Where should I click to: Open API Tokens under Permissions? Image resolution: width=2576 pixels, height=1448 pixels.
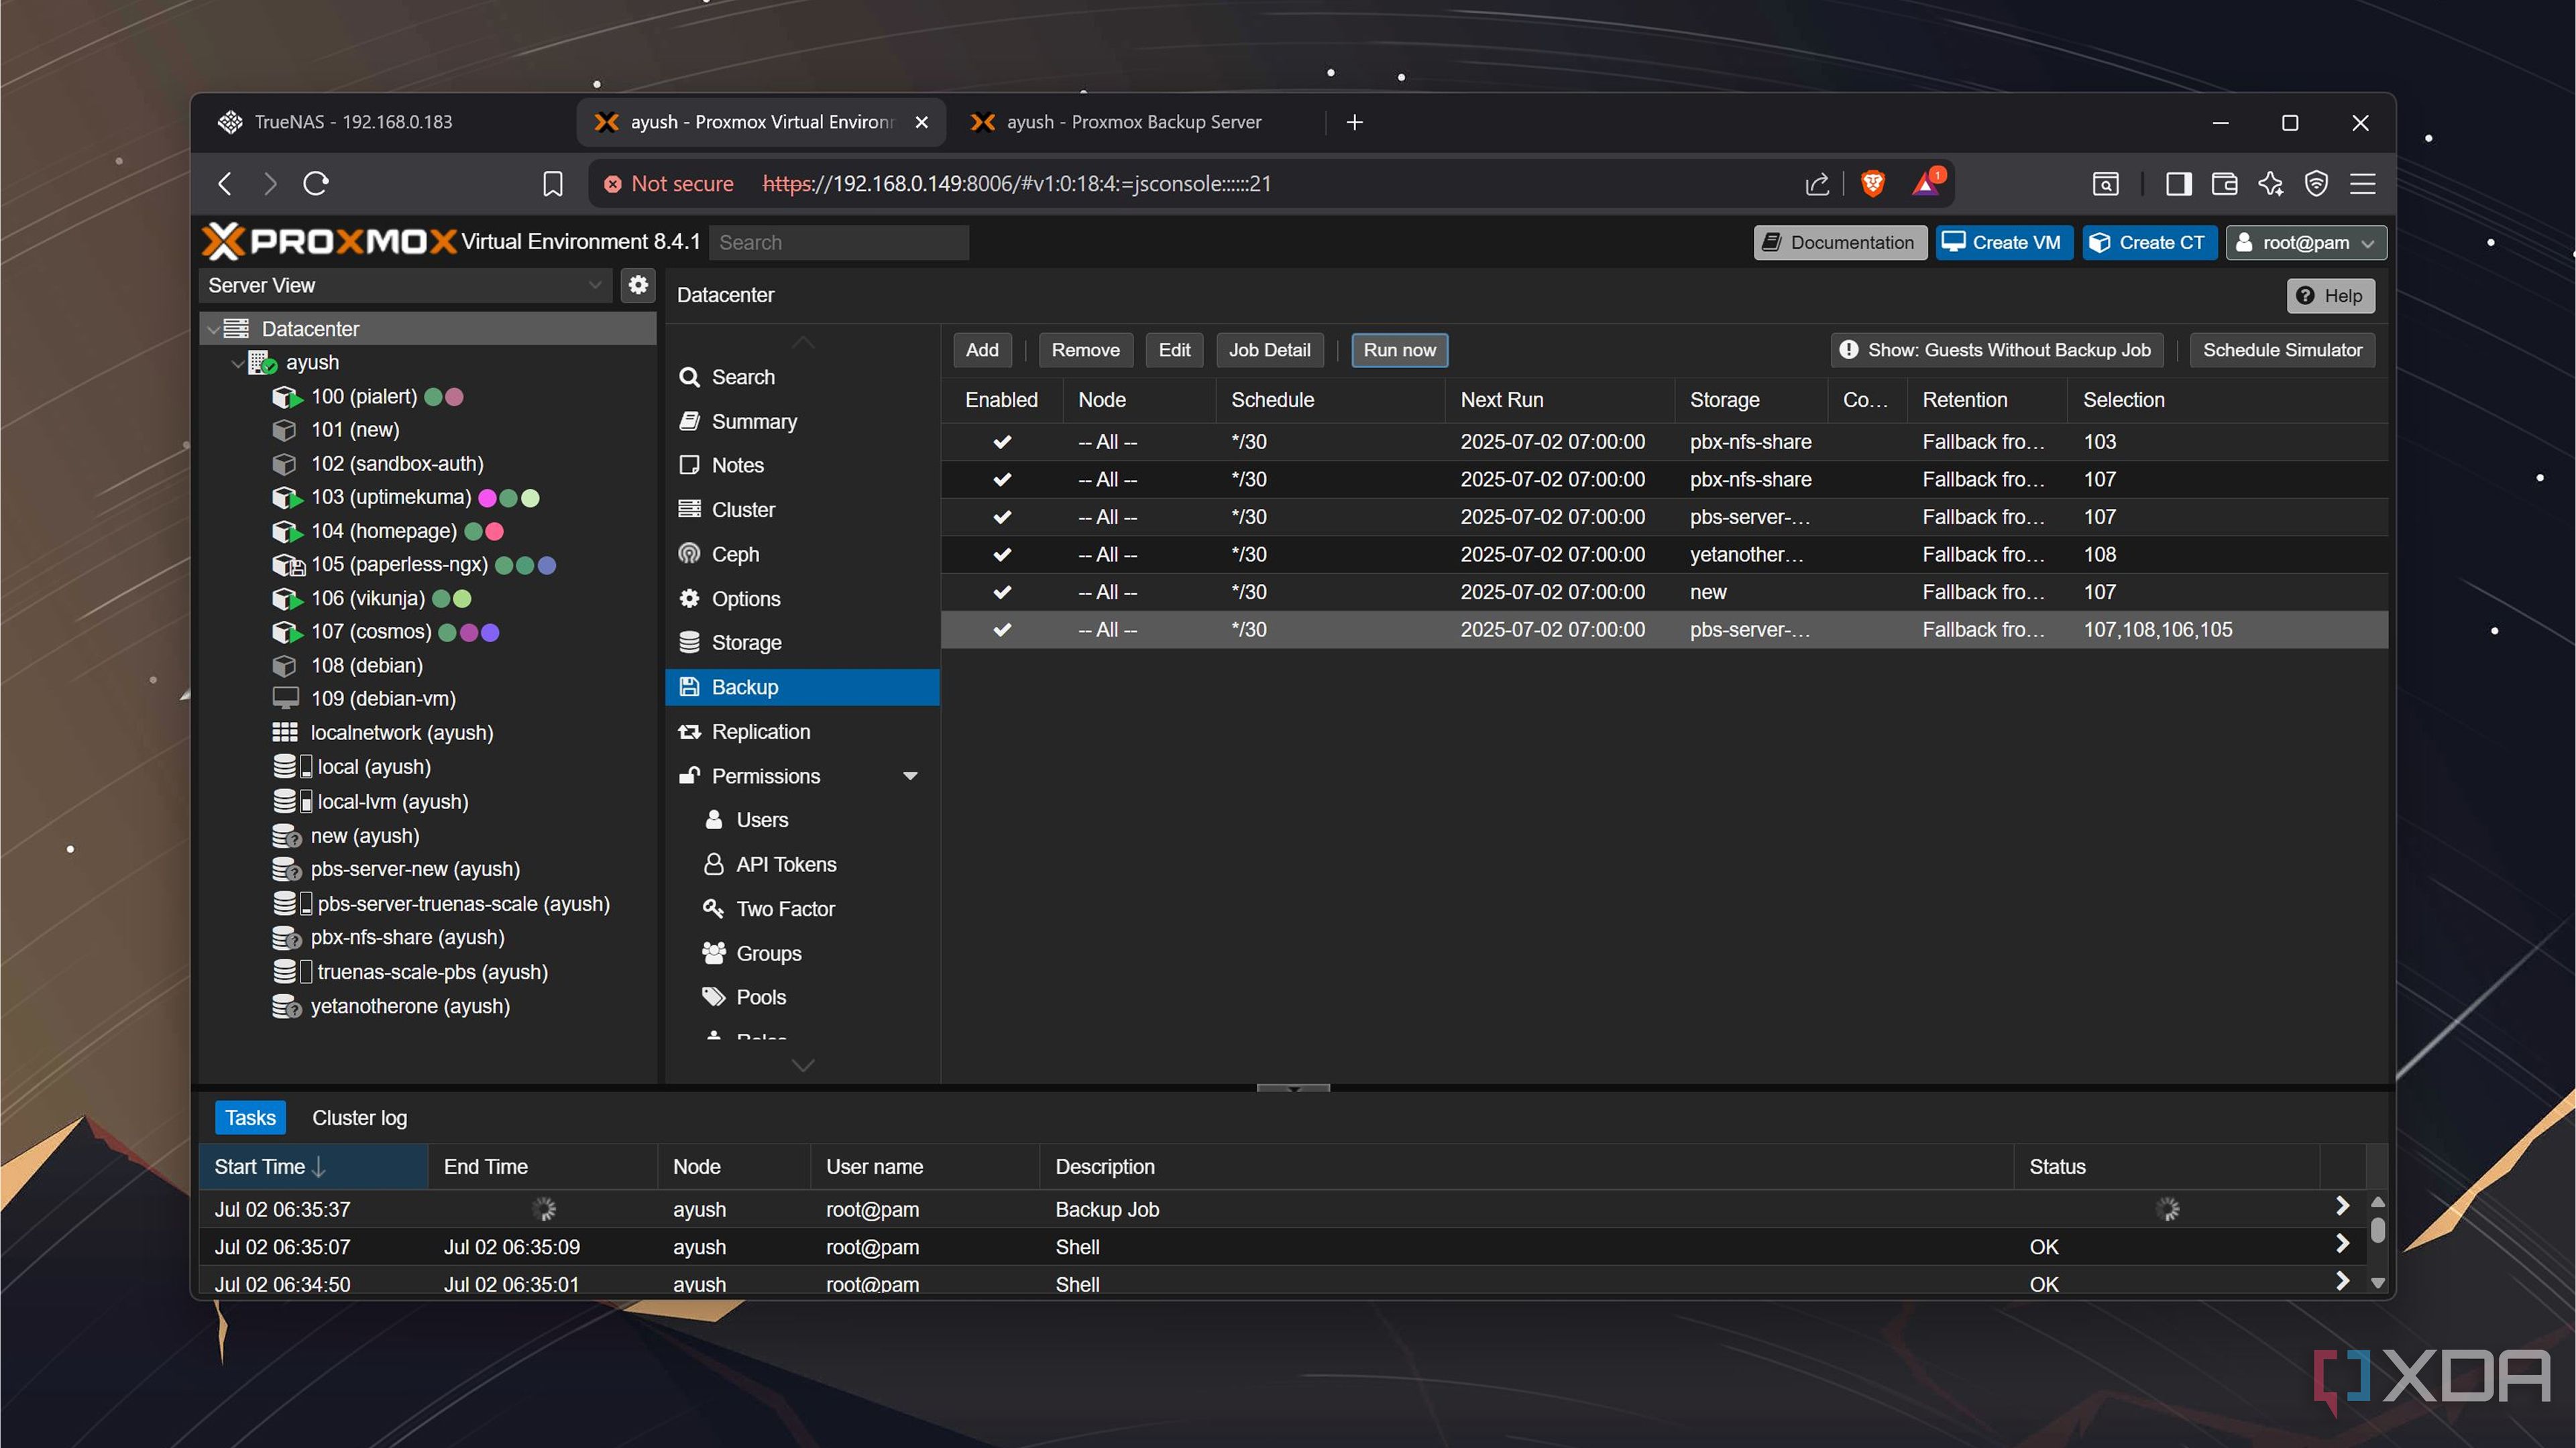pyautogui.click(x=802, y=864)
